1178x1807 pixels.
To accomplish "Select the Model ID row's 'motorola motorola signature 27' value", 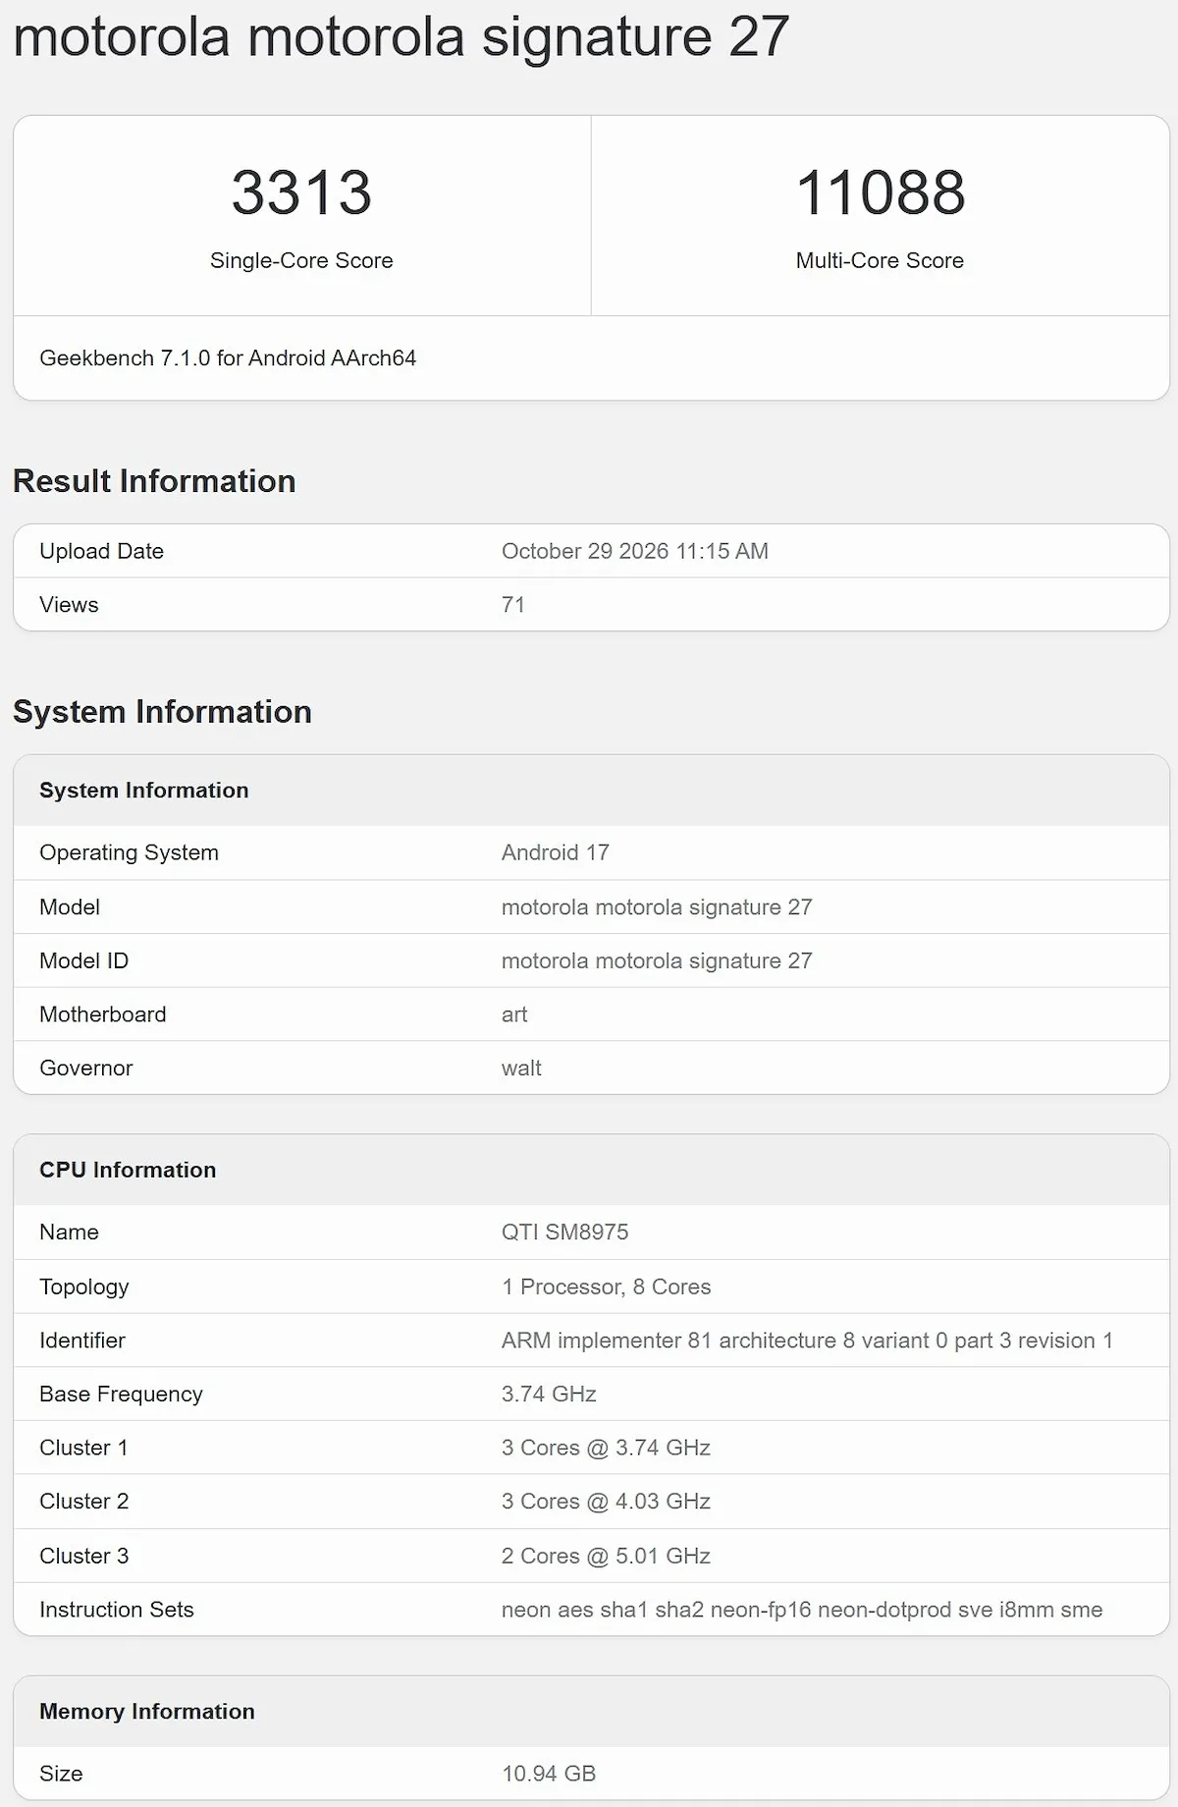I will point(657,960).
